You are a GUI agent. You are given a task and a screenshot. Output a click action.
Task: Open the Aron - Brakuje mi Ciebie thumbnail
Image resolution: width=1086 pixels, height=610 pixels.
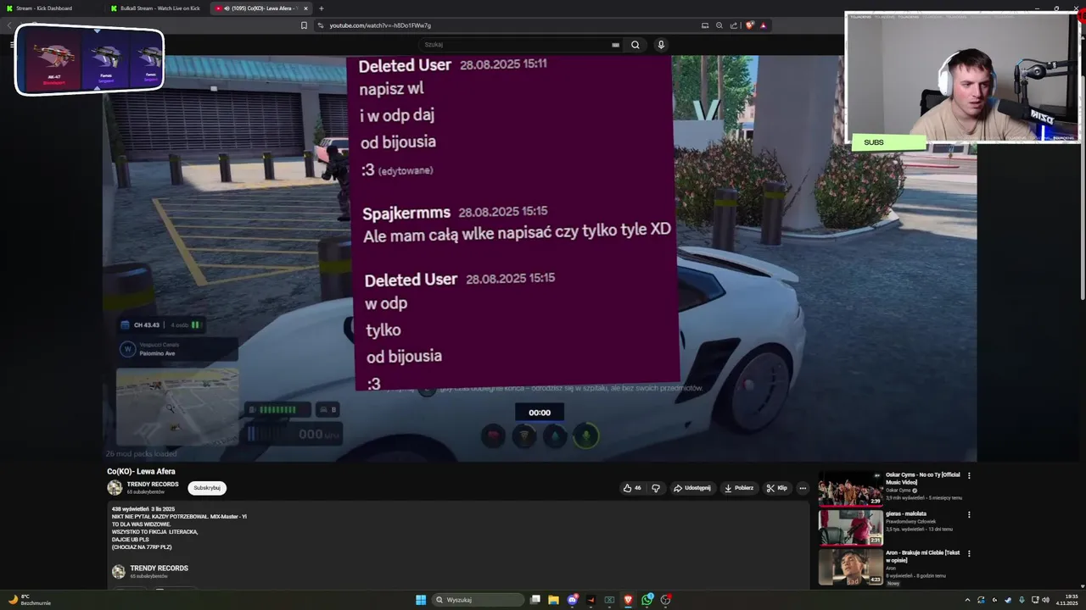pyautogui.click(x=850, y=566)
